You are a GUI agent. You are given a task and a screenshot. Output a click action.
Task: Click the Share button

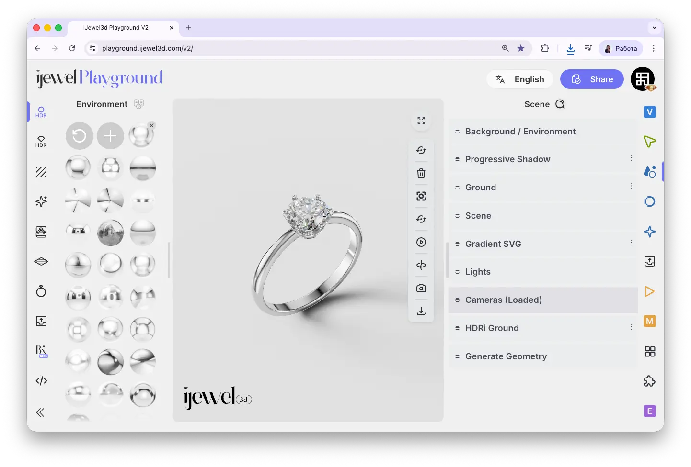point(592,79)
